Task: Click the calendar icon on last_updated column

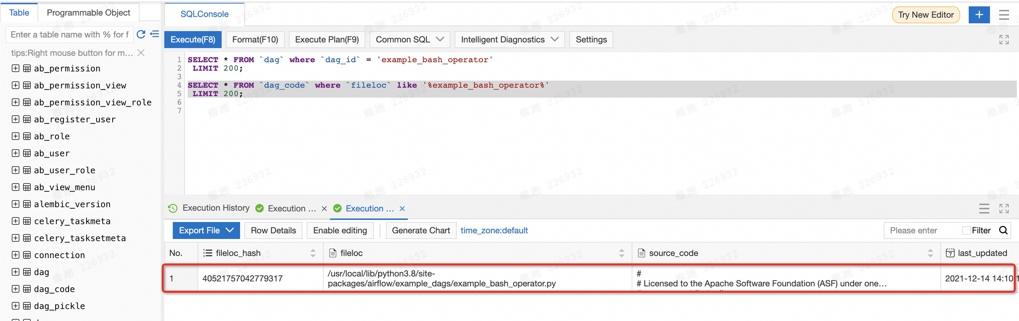Action: 950,253
